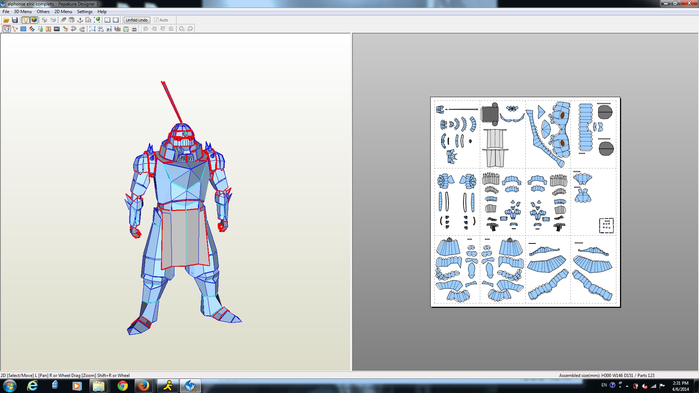699x393 pixels.
Task: Open the 2D Menu
Action: [x=63, y=12]
